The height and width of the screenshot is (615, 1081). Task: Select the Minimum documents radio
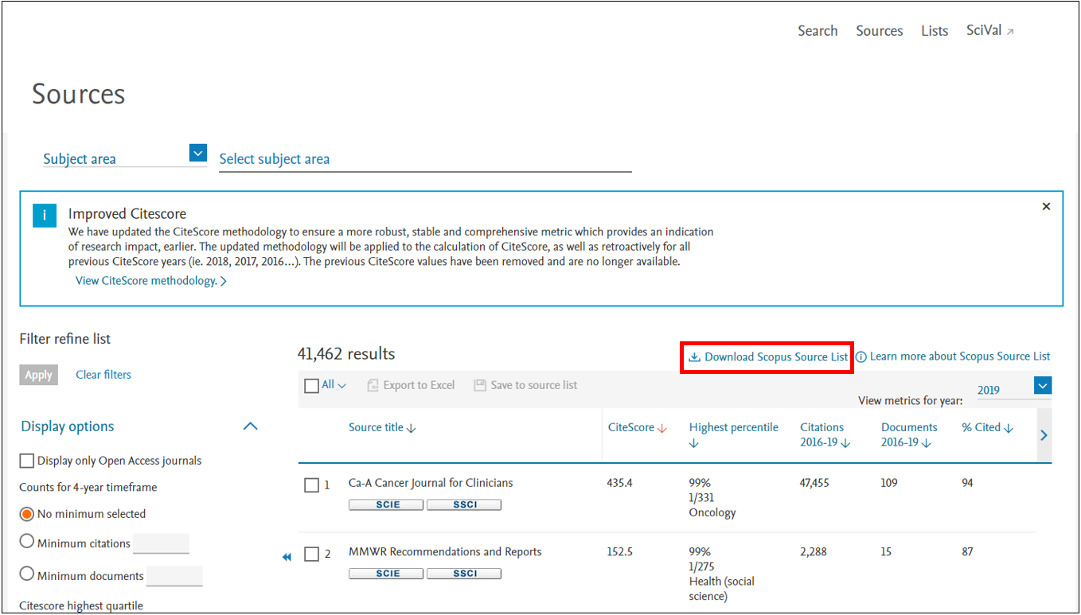[x=27, y=574]
